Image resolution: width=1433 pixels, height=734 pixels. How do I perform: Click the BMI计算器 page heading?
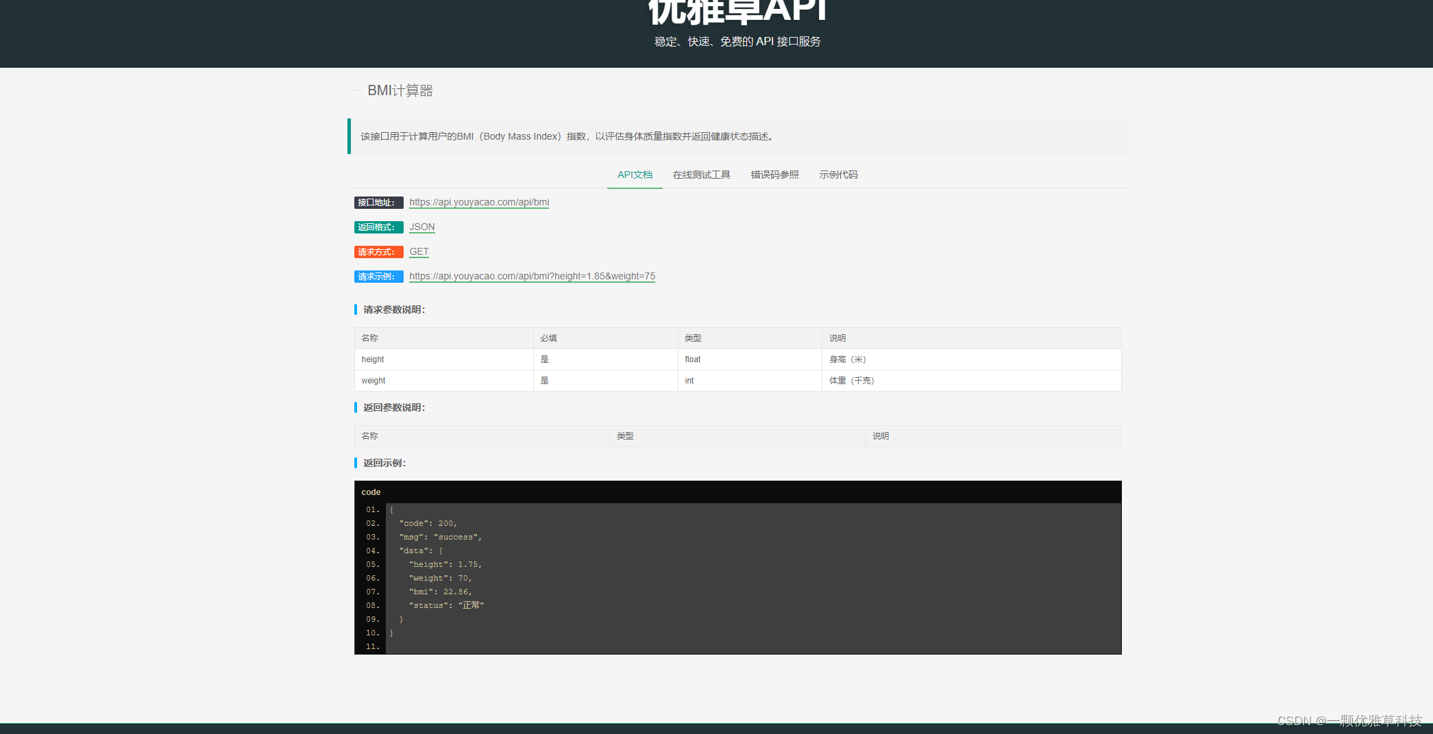[x=400, y=90]
